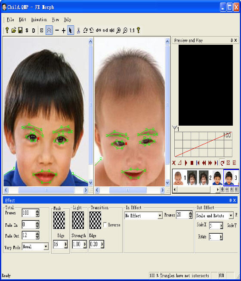241x281 pixels.
Task: Expand the Scale X value arrow
Action: (222, 225)
